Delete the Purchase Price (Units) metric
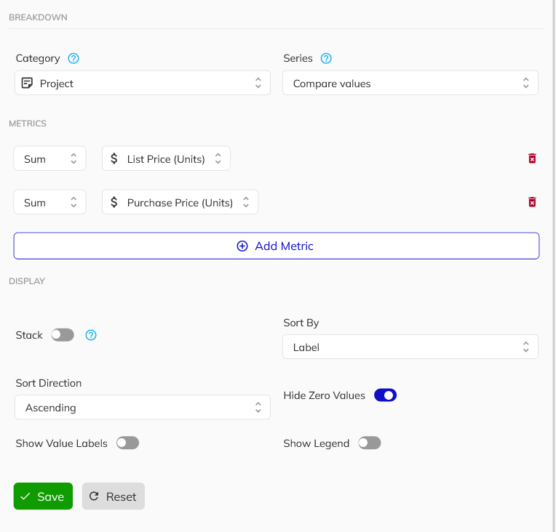The width and height of the screenshot is (556, 532). pos(532,202)
